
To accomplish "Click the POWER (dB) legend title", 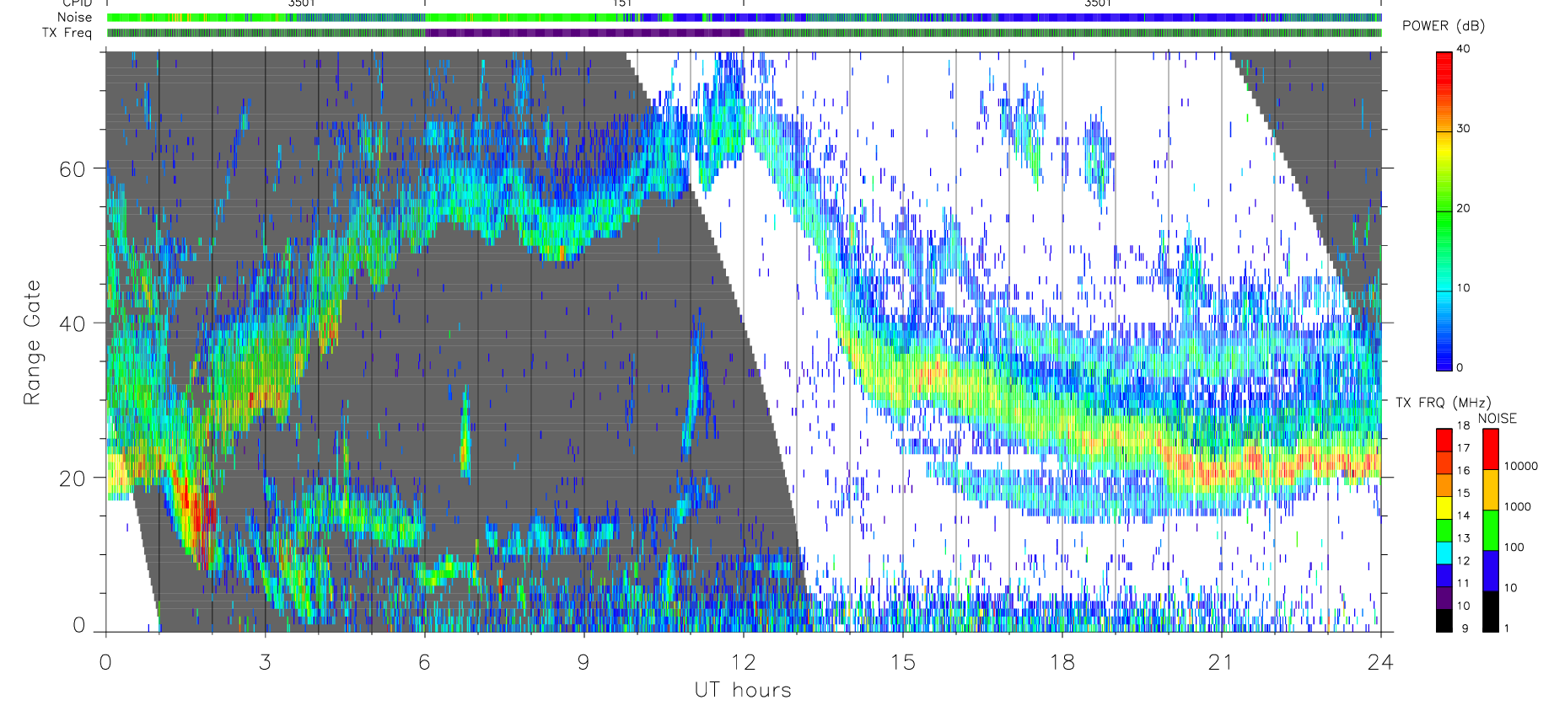I will [x=1444, y=26].
